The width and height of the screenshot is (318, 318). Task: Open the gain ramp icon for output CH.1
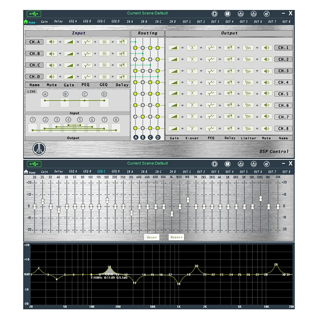pos(174,48)
